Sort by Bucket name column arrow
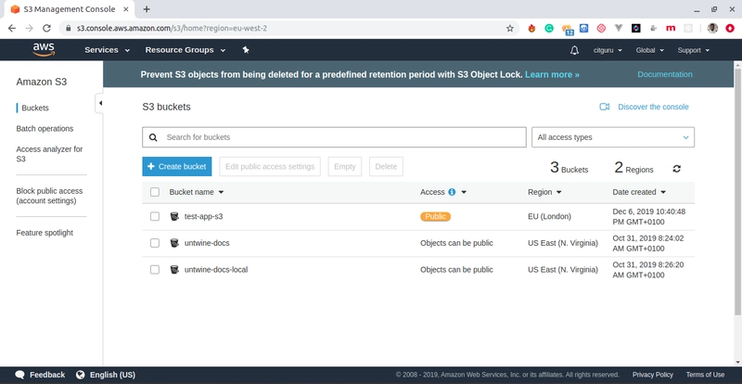The width and height of the screenshot is (742, 384). [x=221, y=192]
